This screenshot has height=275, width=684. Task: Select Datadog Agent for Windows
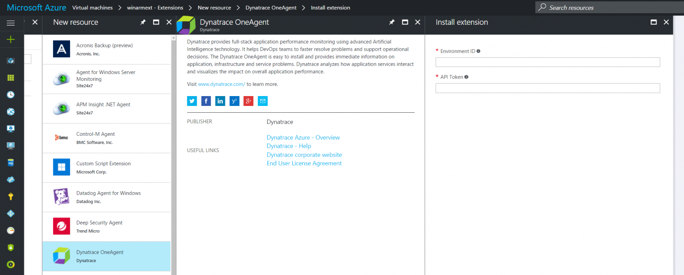[x=106, y=197]
